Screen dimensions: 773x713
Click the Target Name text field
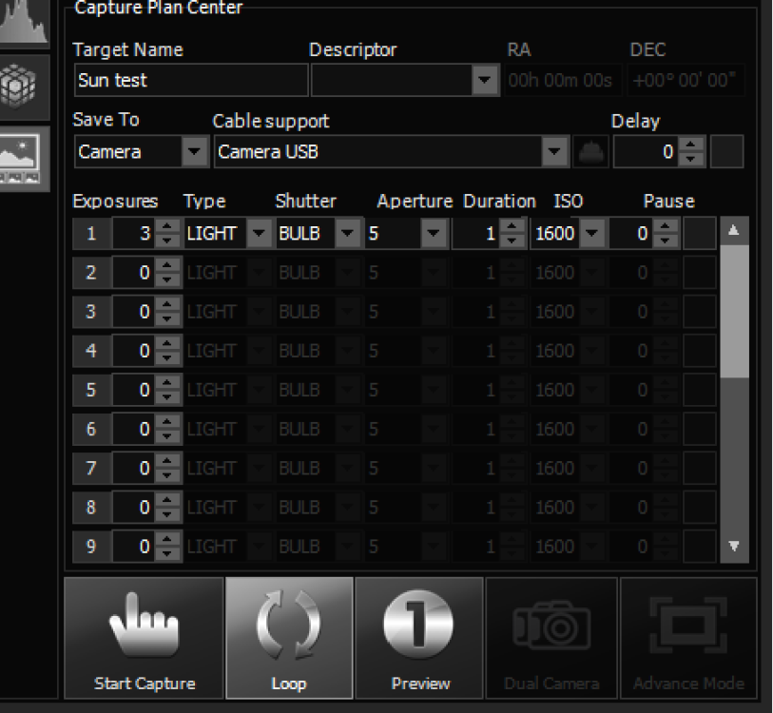pos(190,81)
